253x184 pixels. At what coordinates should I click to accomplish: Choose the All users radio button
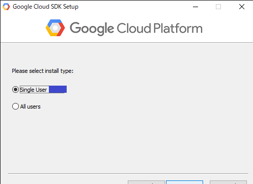tap(15, 107)
